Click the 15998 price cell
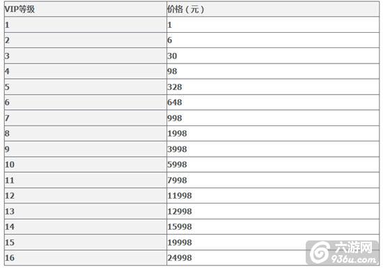Viewport: 383px width, 269px height. tap(273, 226)
